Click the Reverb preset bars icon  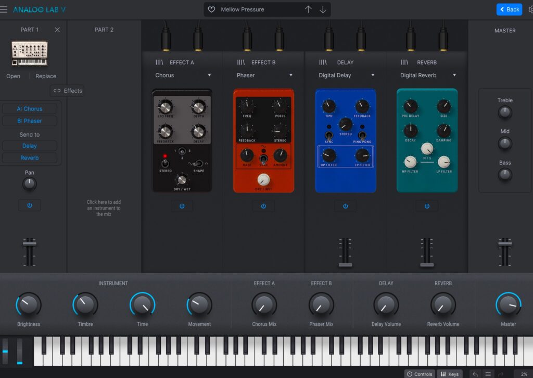pos(404,63)
